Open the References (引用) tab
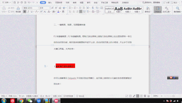Image resolution: width=182 pixels, height=103 pixels. click(68, 3)
